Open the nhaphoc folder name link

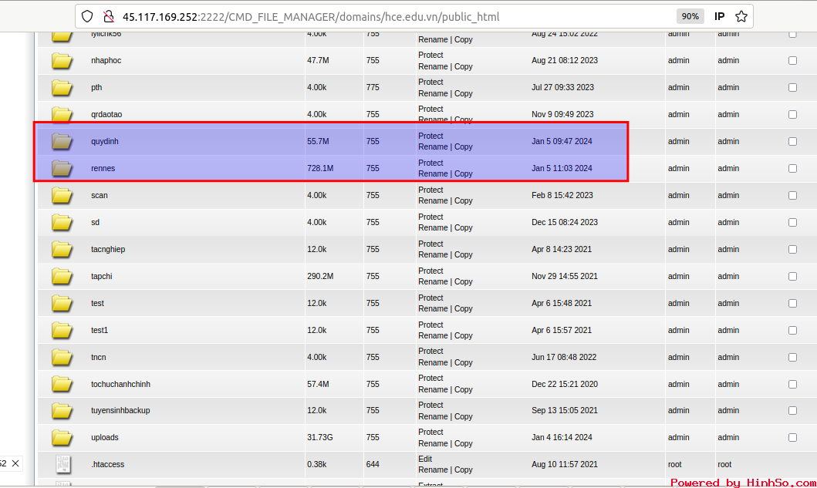106,60
